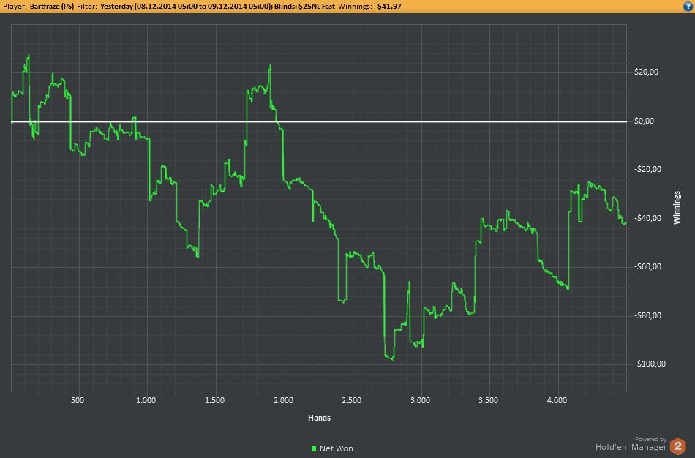
Task: Click the Winnings -$41,97 total in header
Action: 388,7
